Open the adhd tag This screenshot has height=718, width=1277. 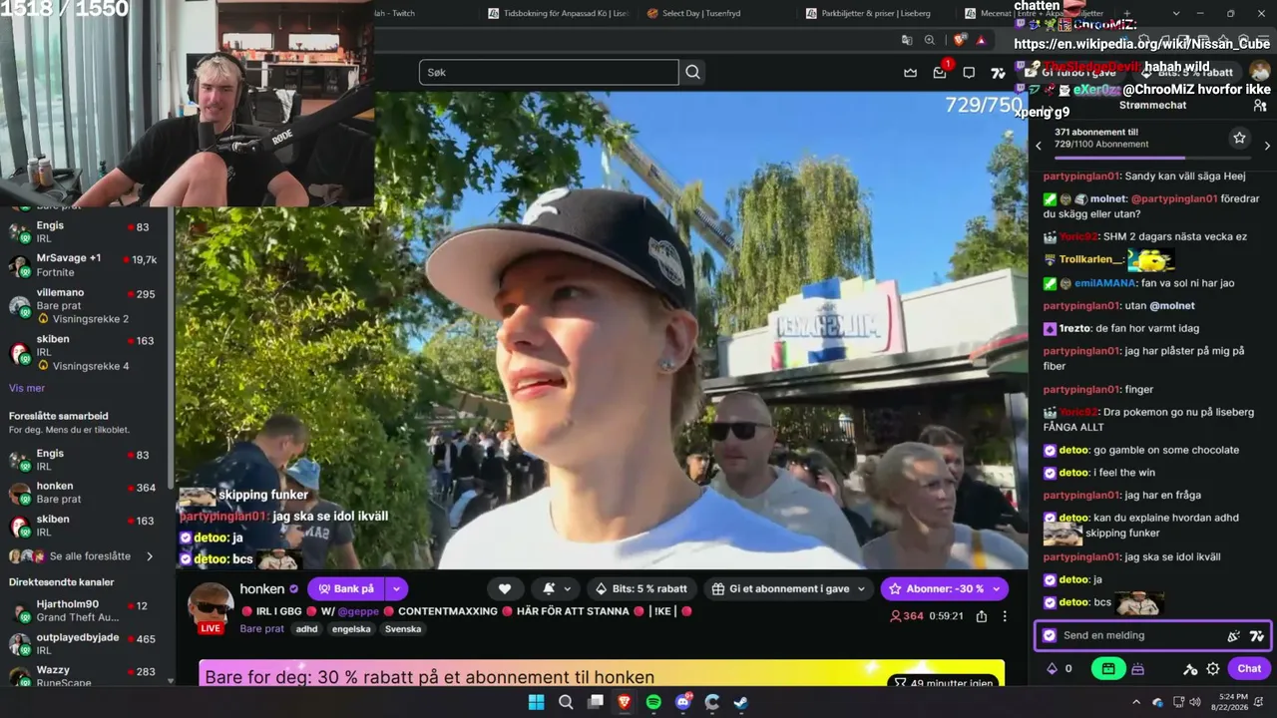306,629
